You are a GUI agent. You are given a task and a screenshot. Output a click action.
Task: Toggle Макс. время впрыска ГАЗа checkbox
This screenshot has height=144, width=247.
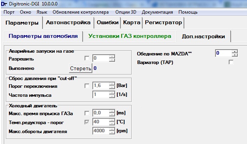tap(87, 113)
